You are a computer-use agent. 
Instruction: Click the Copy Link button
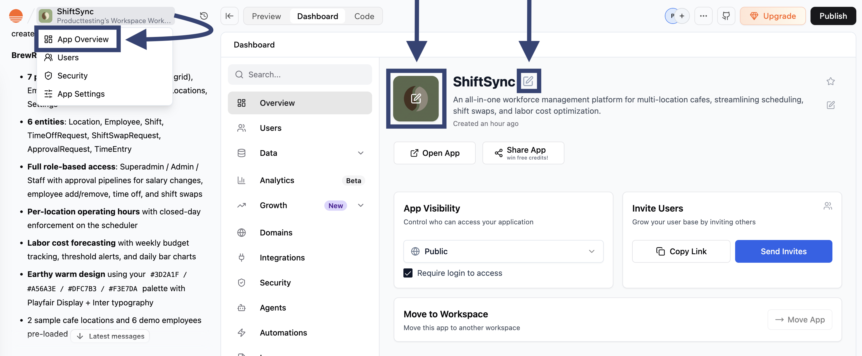click(681, 251)
